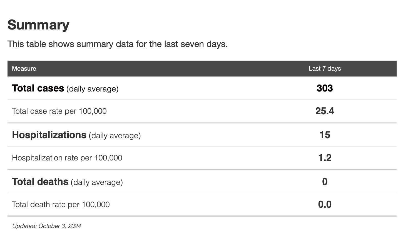Click "(daily average)" beside Total deaths
Viewport: 408px width, 233px height.
tap(97, 182)
